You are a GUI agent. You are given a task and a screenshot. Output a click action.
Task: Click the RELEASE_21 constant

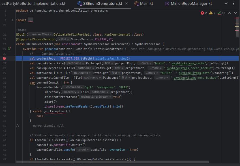(103, 39)
